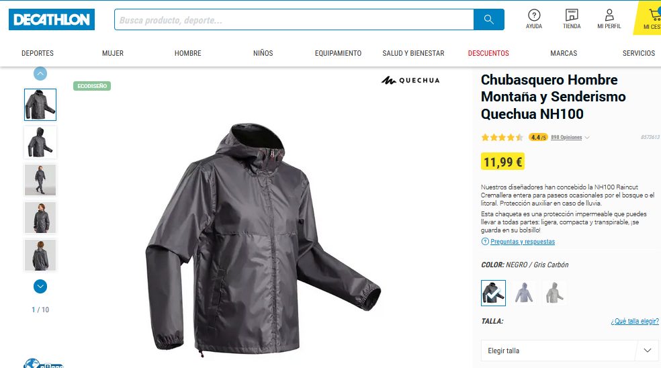The height and width of the screenshot is (368, 661).
Task: Open the Hombre menu
Action: pos(187,53)
